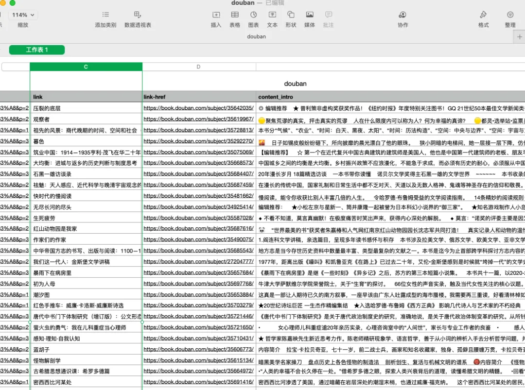Open the link ending in 35642035
Viewport: 525px width, 390px height.
pos(198,108)
